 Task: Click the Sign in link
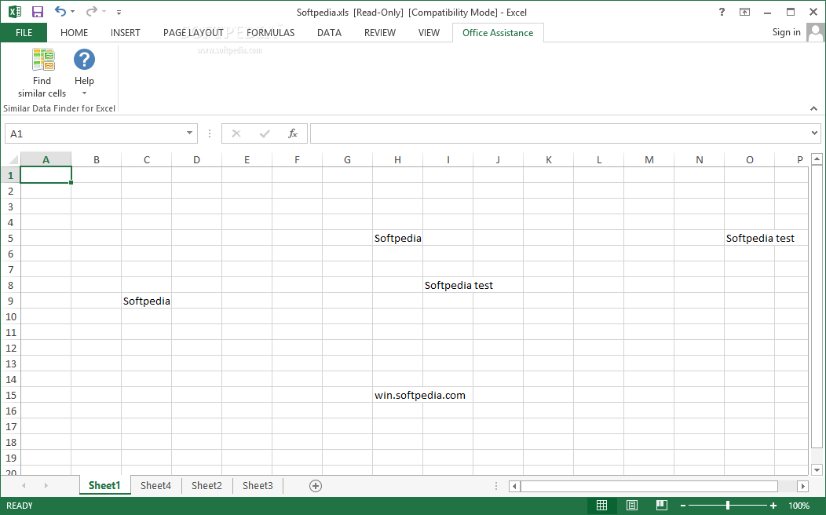point(786,32)
